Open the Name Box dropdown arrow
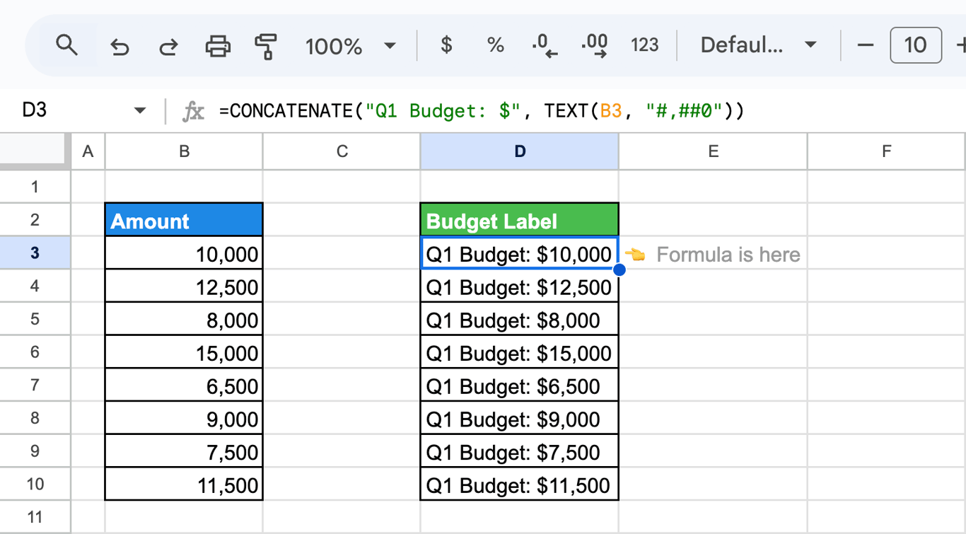The height and width of the screenshot is (534, 966). [x=140, y=110]
